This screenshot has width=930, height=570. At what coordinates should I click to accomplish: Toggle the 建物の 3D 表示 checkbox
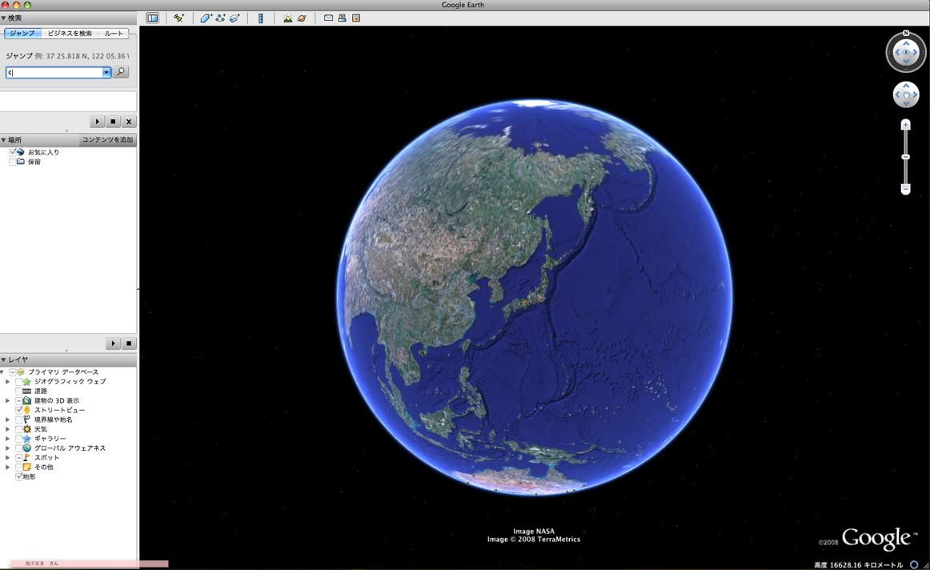(x=19, y=400)
